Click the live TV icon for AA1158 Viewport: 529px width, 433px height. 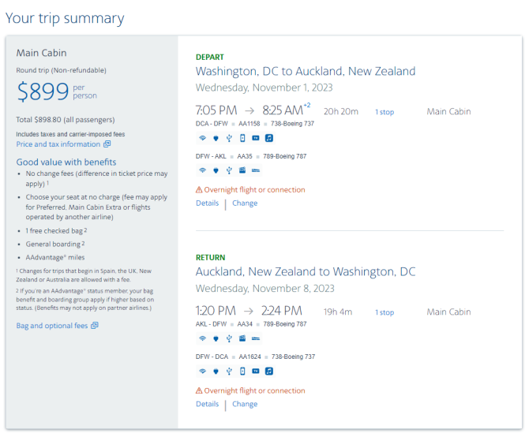(256, 138)
